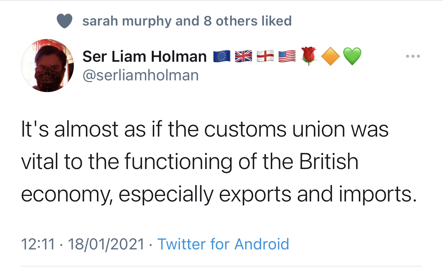Click "exports and imports" in tweet text
Image resolution: width=443 pixels, height=267 pixels.
coord(316,195)
